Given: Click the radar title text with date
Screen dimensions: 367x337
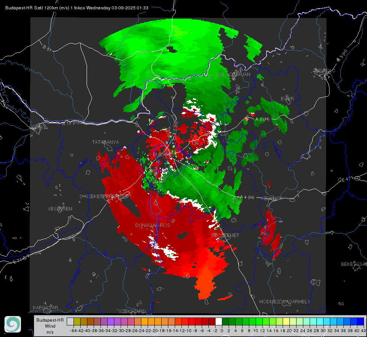Looking at the screenshot, I should coord(77,8).
